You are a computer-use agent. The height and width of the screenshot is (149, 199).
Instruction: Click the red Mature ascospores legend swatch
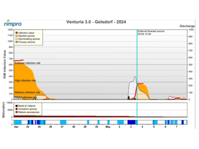click(x=16, y=112)
